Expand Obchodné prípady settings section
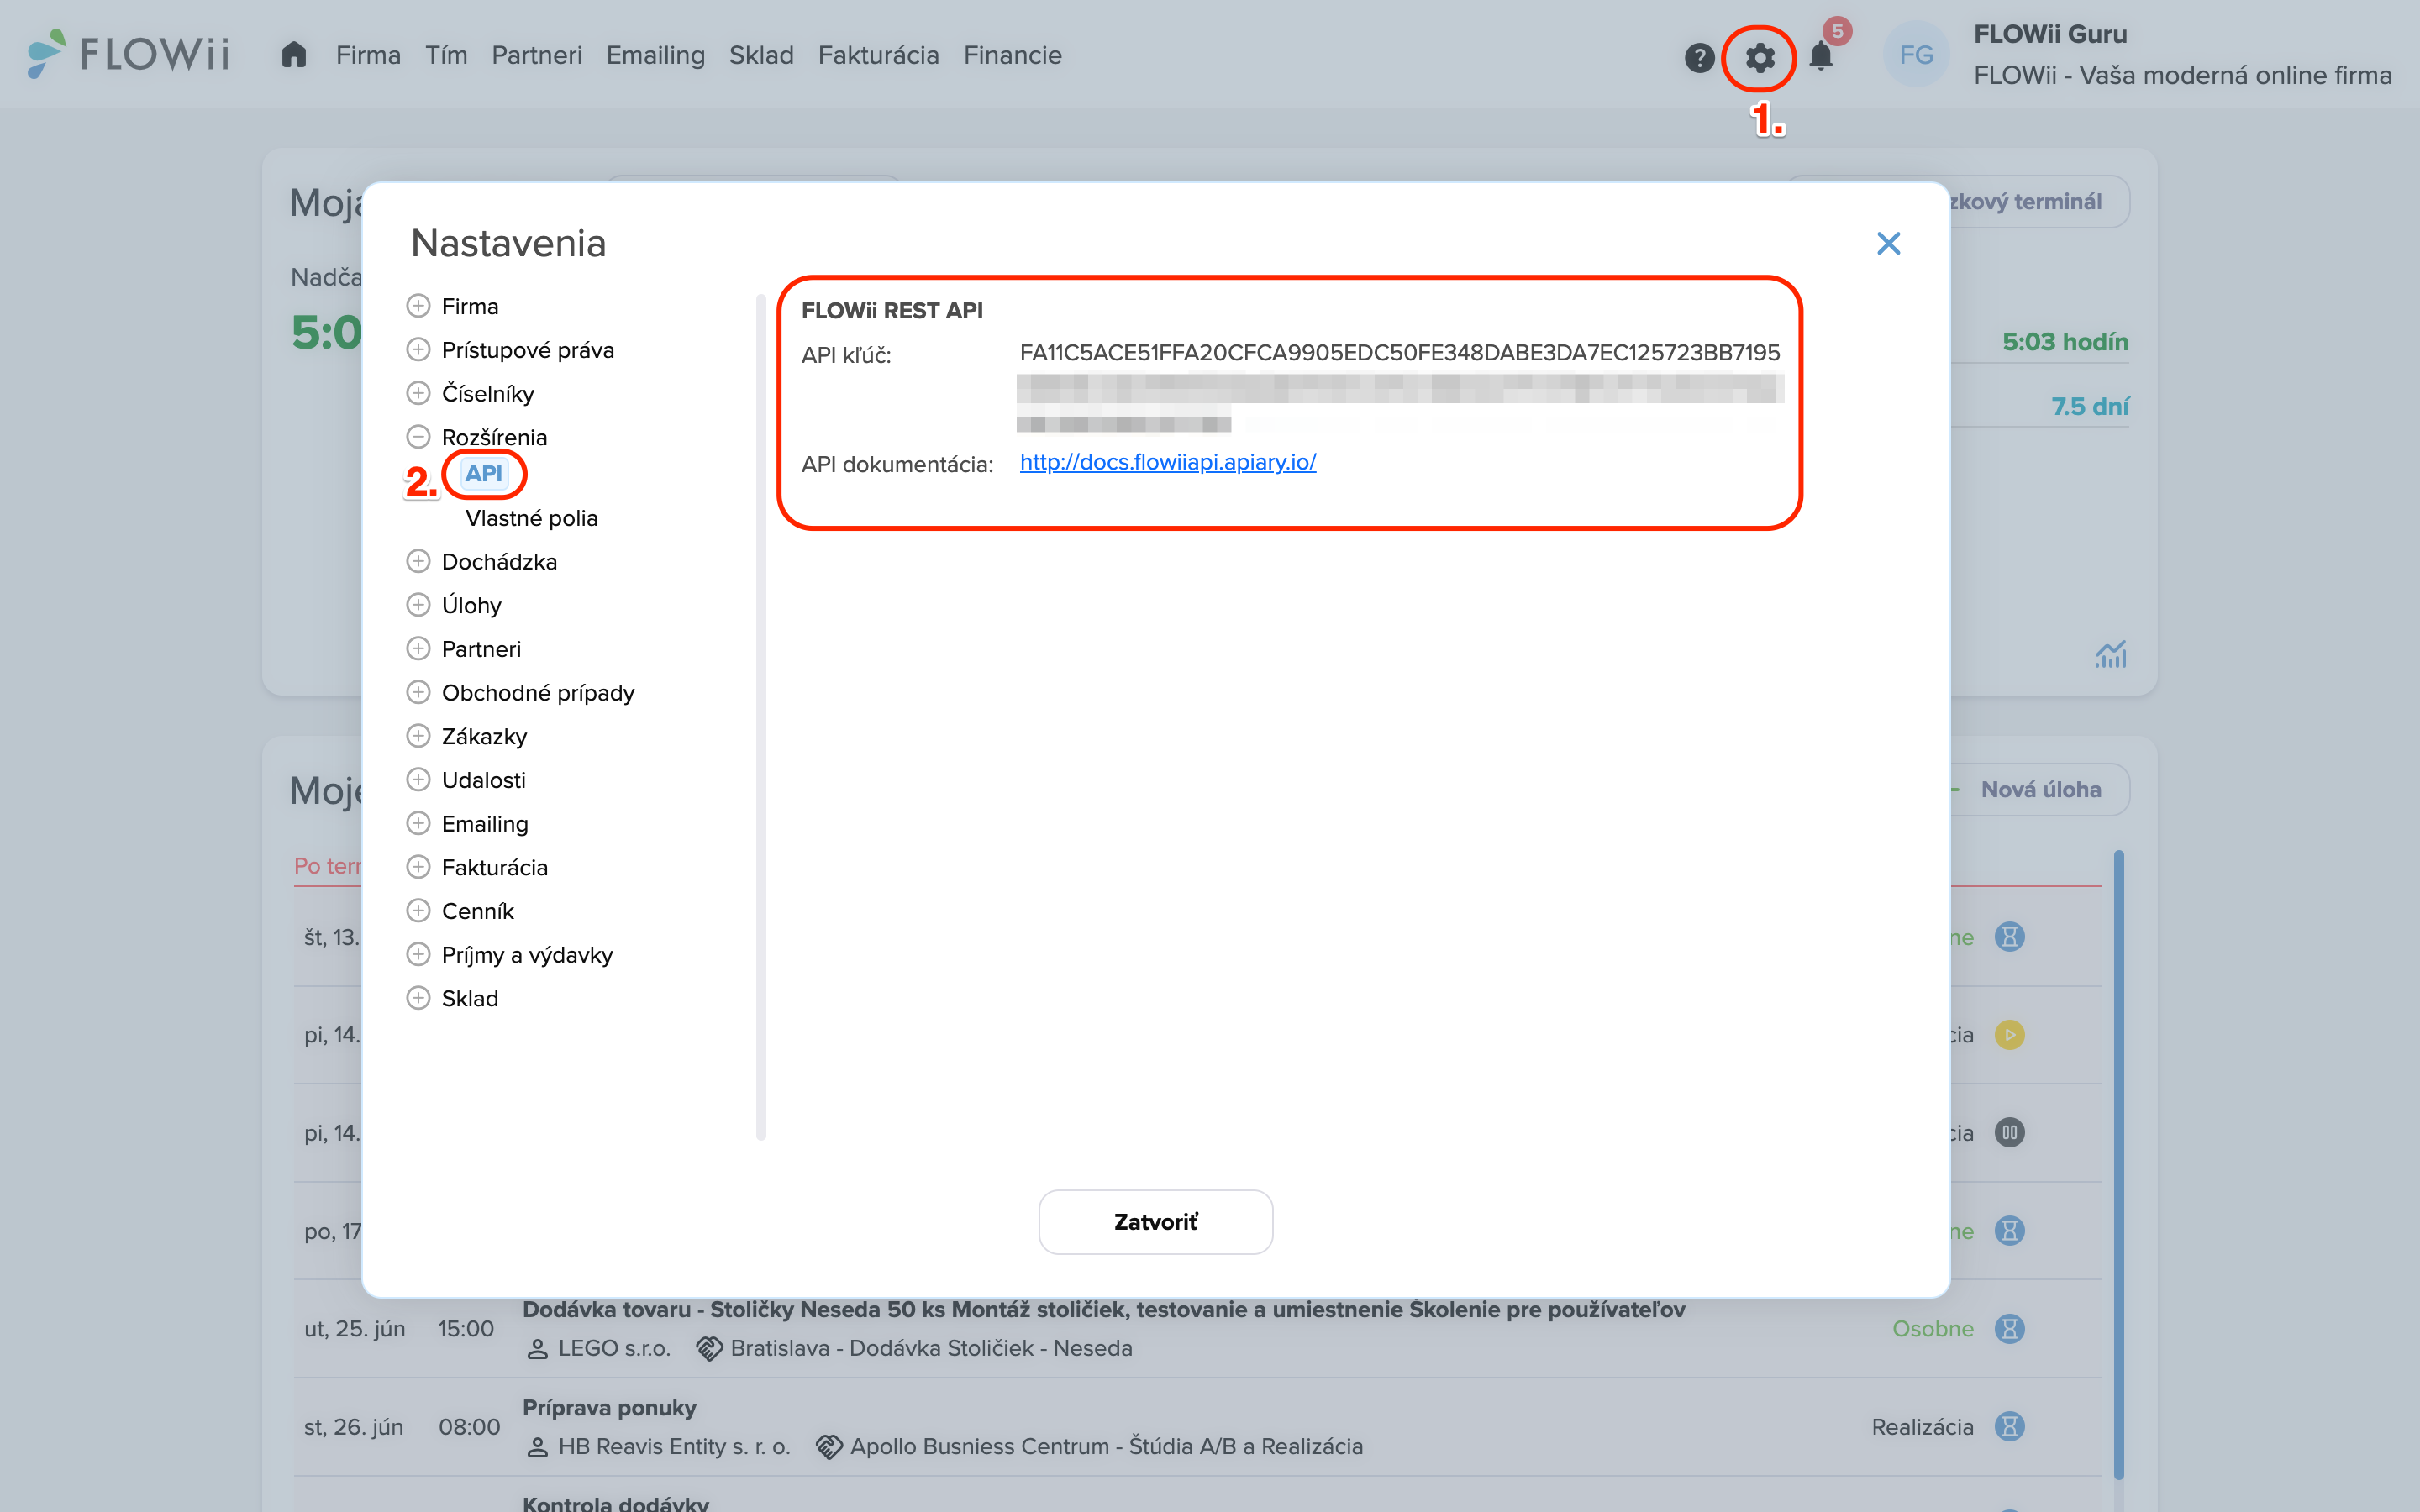 (418, 692)
